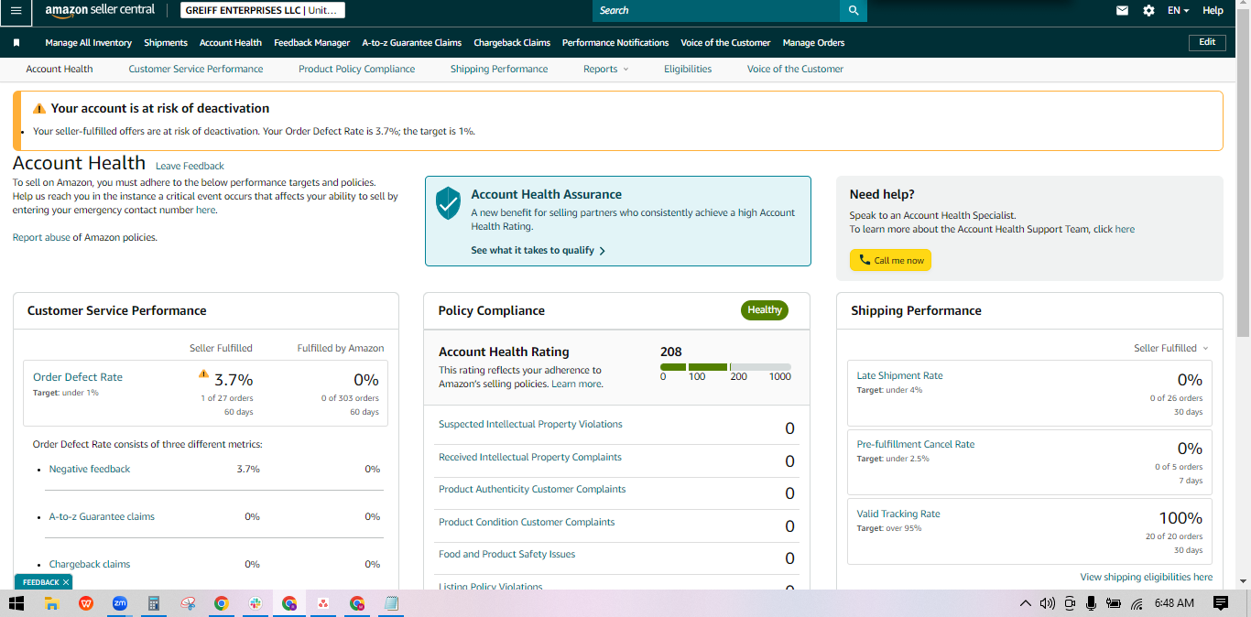Switch to Customer Service Performance tab
The image size is (1251, 617).
pos(196,69)
